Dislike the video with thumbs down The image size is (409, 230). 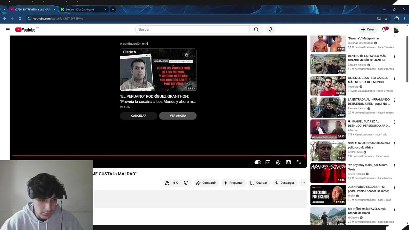(186, 183)
